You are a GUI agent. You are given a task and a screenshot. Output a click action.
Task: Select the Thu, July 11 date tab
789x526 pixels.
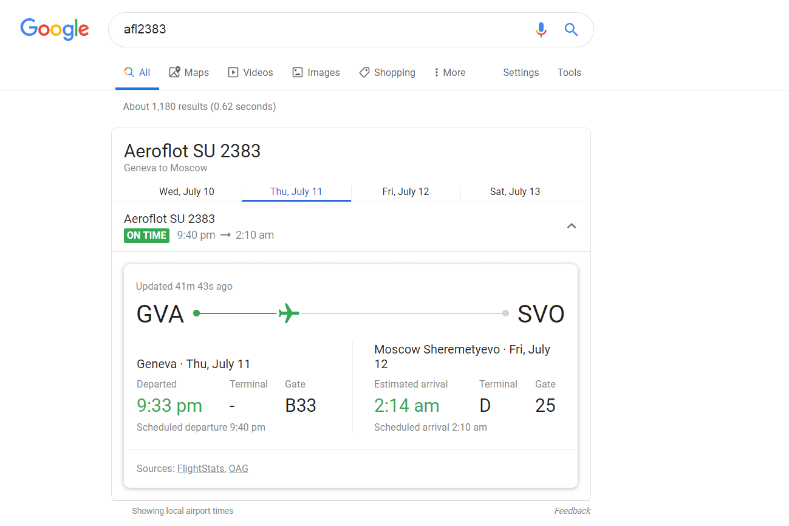click(x=296, y=191)
